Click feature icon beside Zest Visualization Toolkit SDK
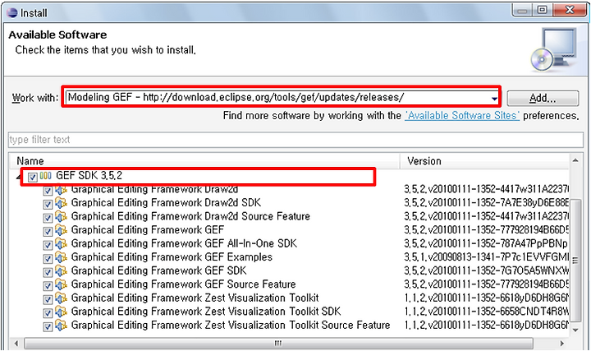 (x=61, y=312)
